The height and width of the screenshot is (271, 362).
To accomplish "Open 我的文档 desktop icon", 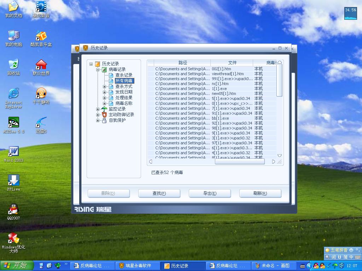I will tap(13, 9).
